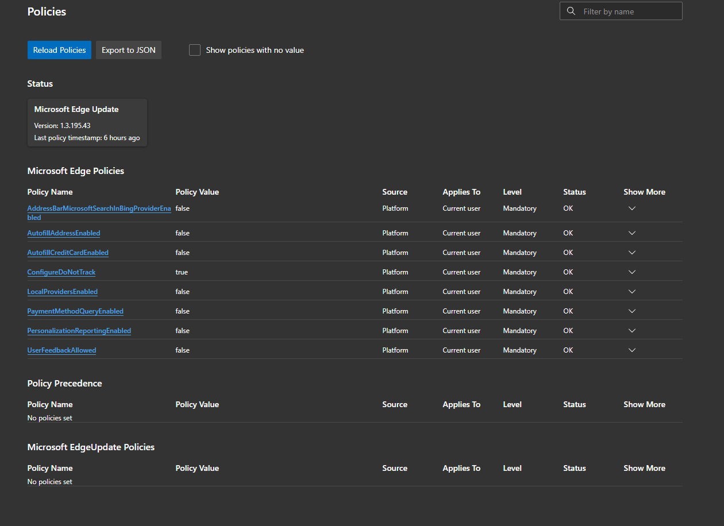Open the AutofillCreditCardEnabled policy link

tap(68, 253)
